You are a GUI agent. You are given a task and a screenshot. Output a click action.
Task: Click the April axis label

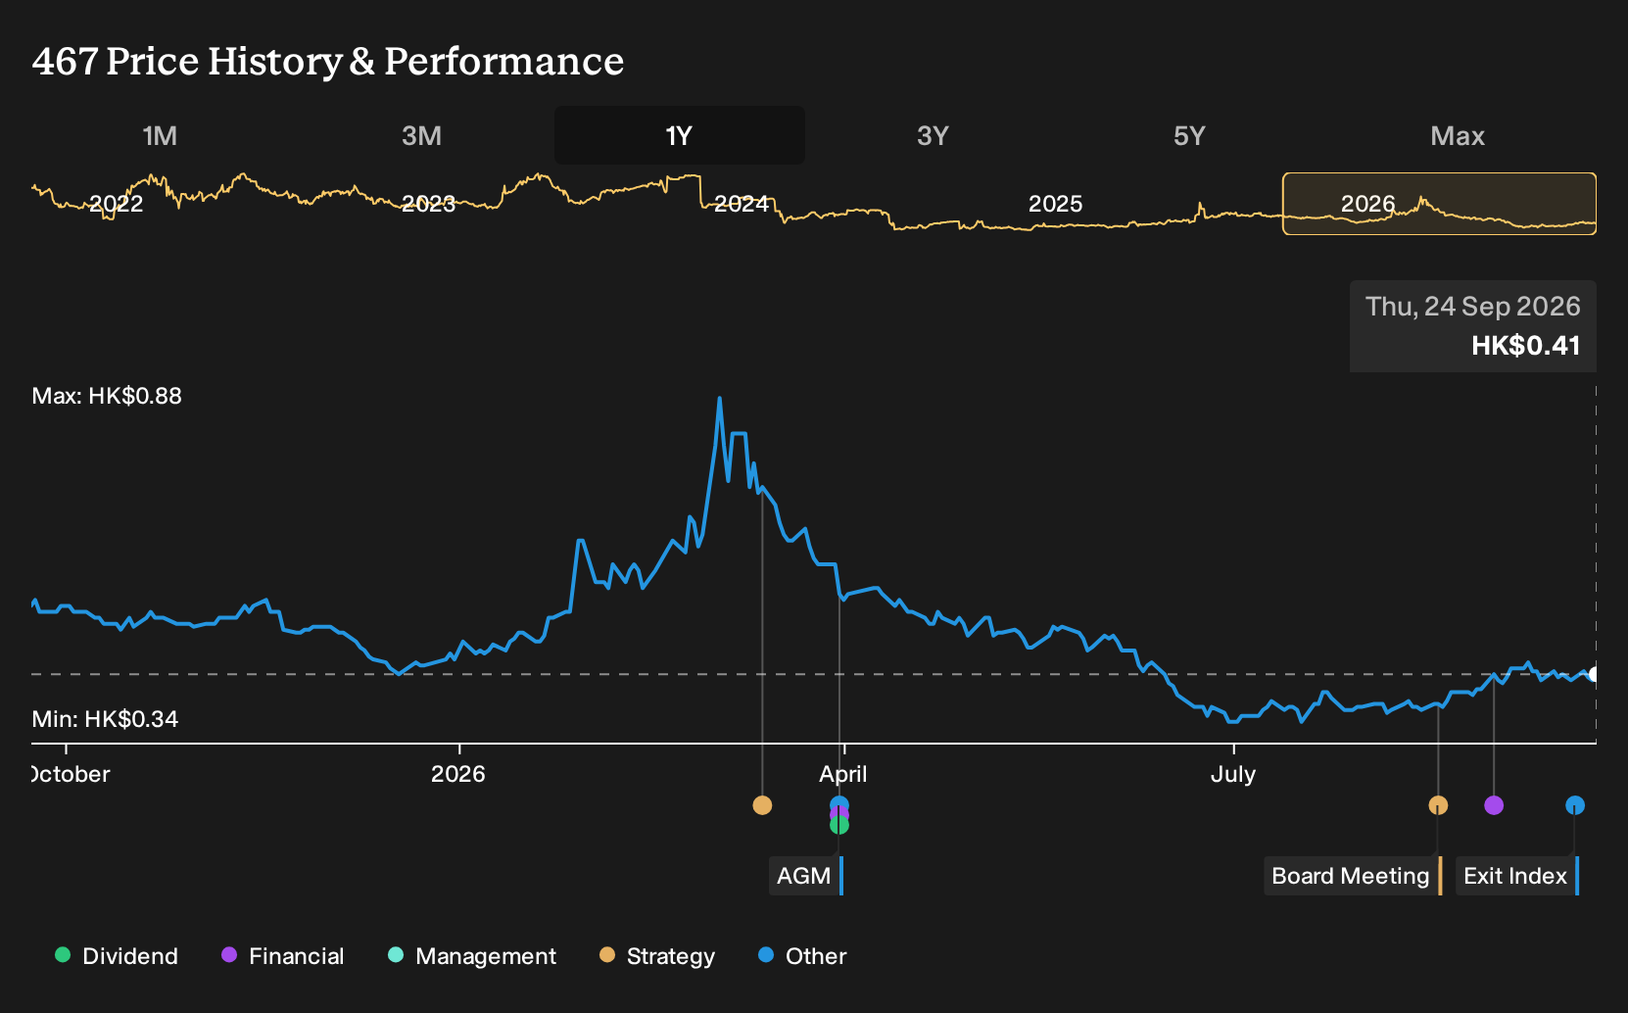coord(843,774)
